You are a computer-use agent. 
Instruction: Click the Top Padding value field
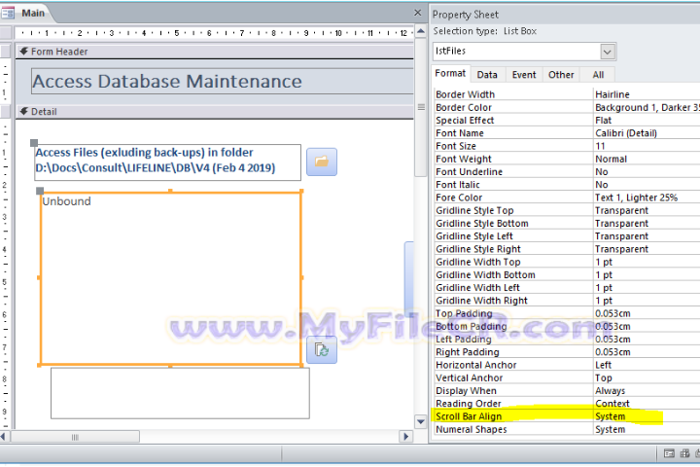647,313
